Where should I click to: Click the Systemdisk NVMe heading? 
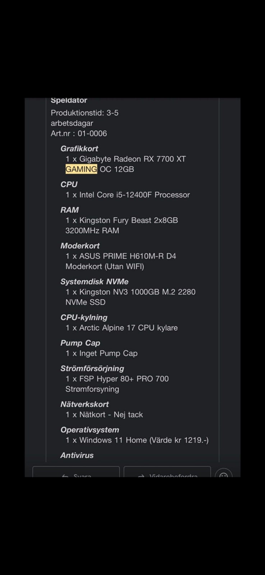pos(94,282)
